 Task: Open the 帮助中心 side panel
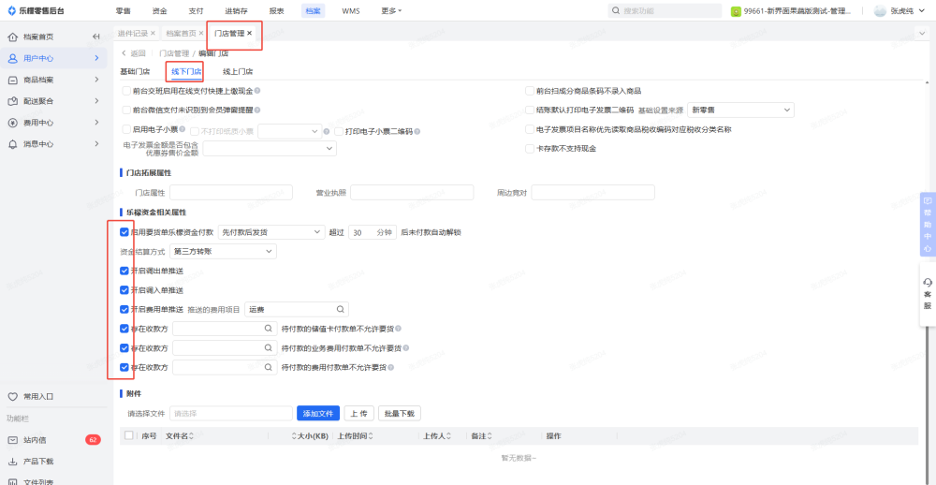tap(928, 224)
